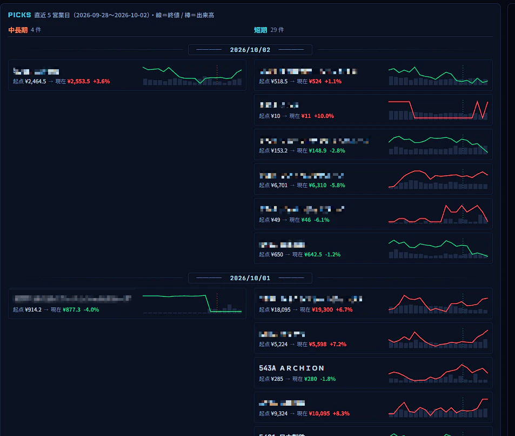Open the sparkline chart for the +3.6% pick

pyautogui.click(x=192, y=75)
